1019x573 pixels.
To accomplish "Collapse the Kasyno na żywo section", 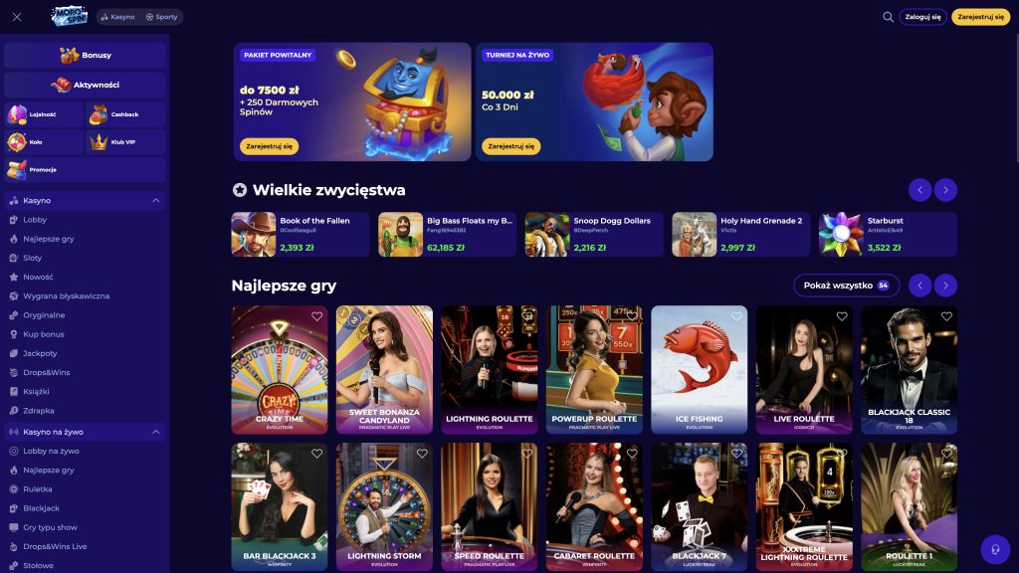I will pos(155,432).
